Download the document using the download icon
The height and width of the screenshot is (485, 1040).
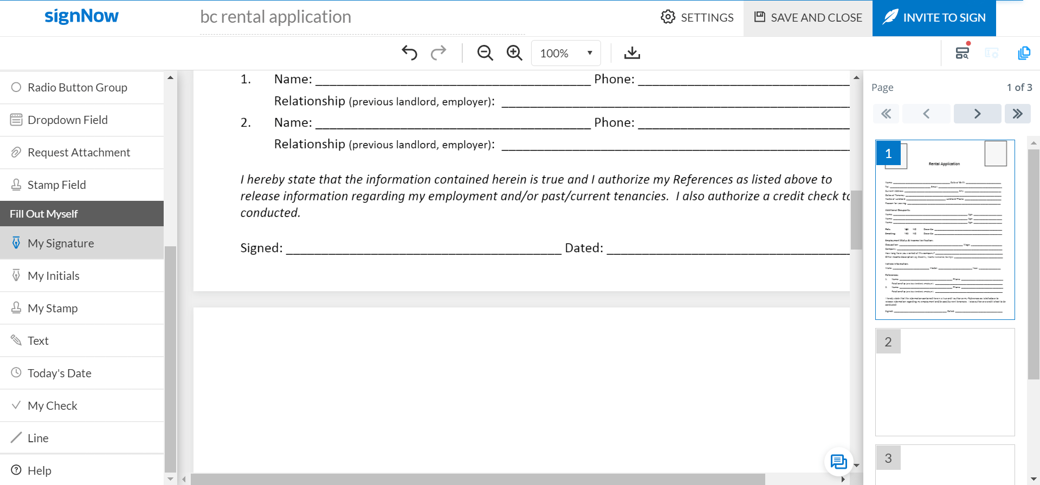click(632, 53)
